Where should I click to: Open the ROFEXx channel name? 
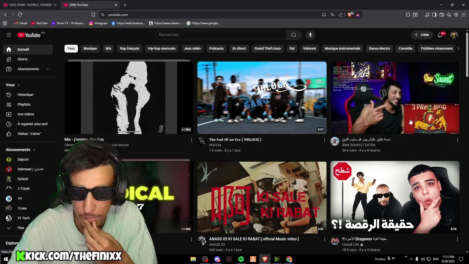pyautogui.click(x=215, y=145)
